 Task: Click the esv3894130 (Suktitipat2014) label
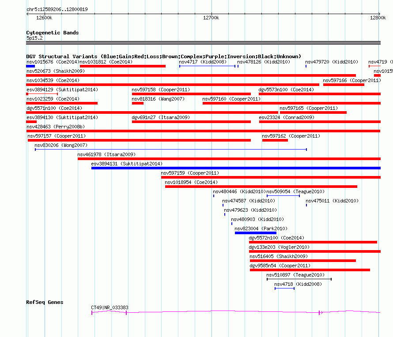coord(62,117)
